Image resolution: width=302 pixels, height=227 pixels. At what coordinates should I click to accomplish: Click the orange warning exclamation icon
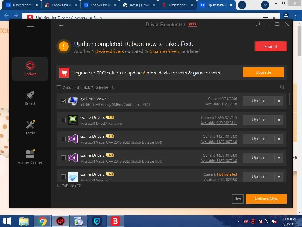click(x=64, y=46)
